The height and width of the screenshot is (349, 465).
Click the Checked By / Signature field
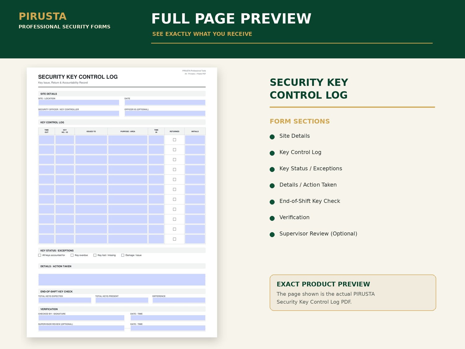coord(81,318)
